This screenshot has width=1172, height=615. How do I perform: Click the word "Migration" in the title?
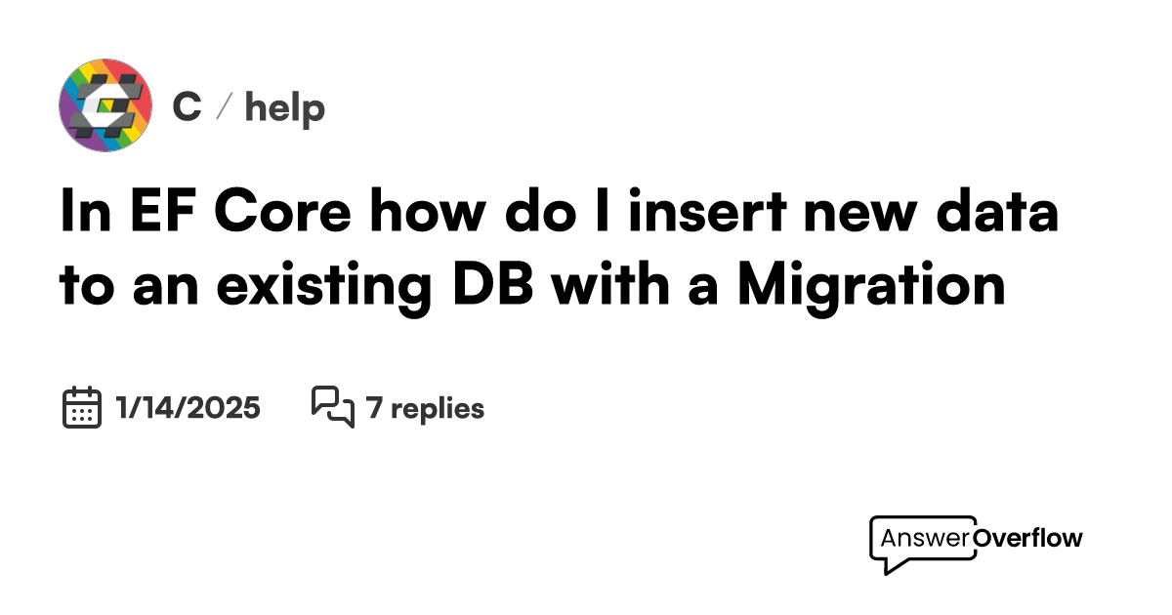pos(870,286)
